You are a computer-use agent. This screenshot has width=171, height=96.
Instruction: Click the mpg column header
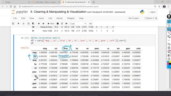tap(45, 49)
